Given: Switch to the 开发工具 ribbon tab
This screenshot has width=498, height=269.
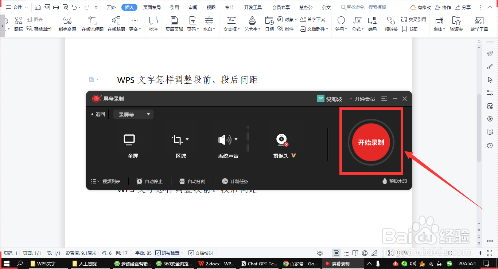Looking at the screenshot, I should tap(253, 7).
